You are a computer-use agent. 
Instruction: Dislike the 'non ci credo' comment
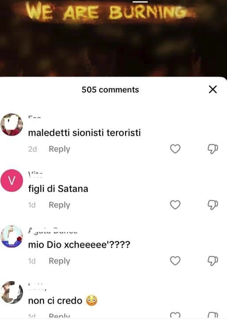(213, 315)
